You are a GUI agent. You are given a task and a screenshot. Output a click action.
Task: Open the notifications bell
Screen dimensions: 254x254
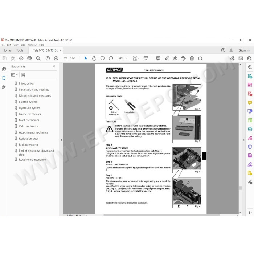click(x=231, y=50)
